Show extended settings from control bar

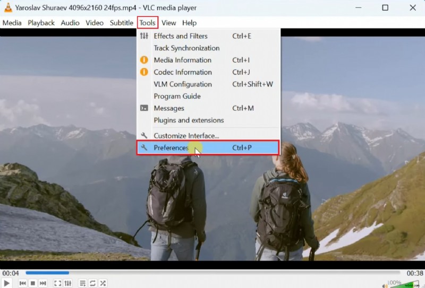(67, 283)
